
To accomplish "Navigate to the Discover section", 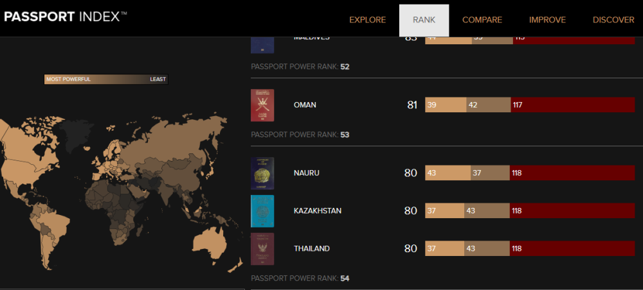I will pos(613,20).
